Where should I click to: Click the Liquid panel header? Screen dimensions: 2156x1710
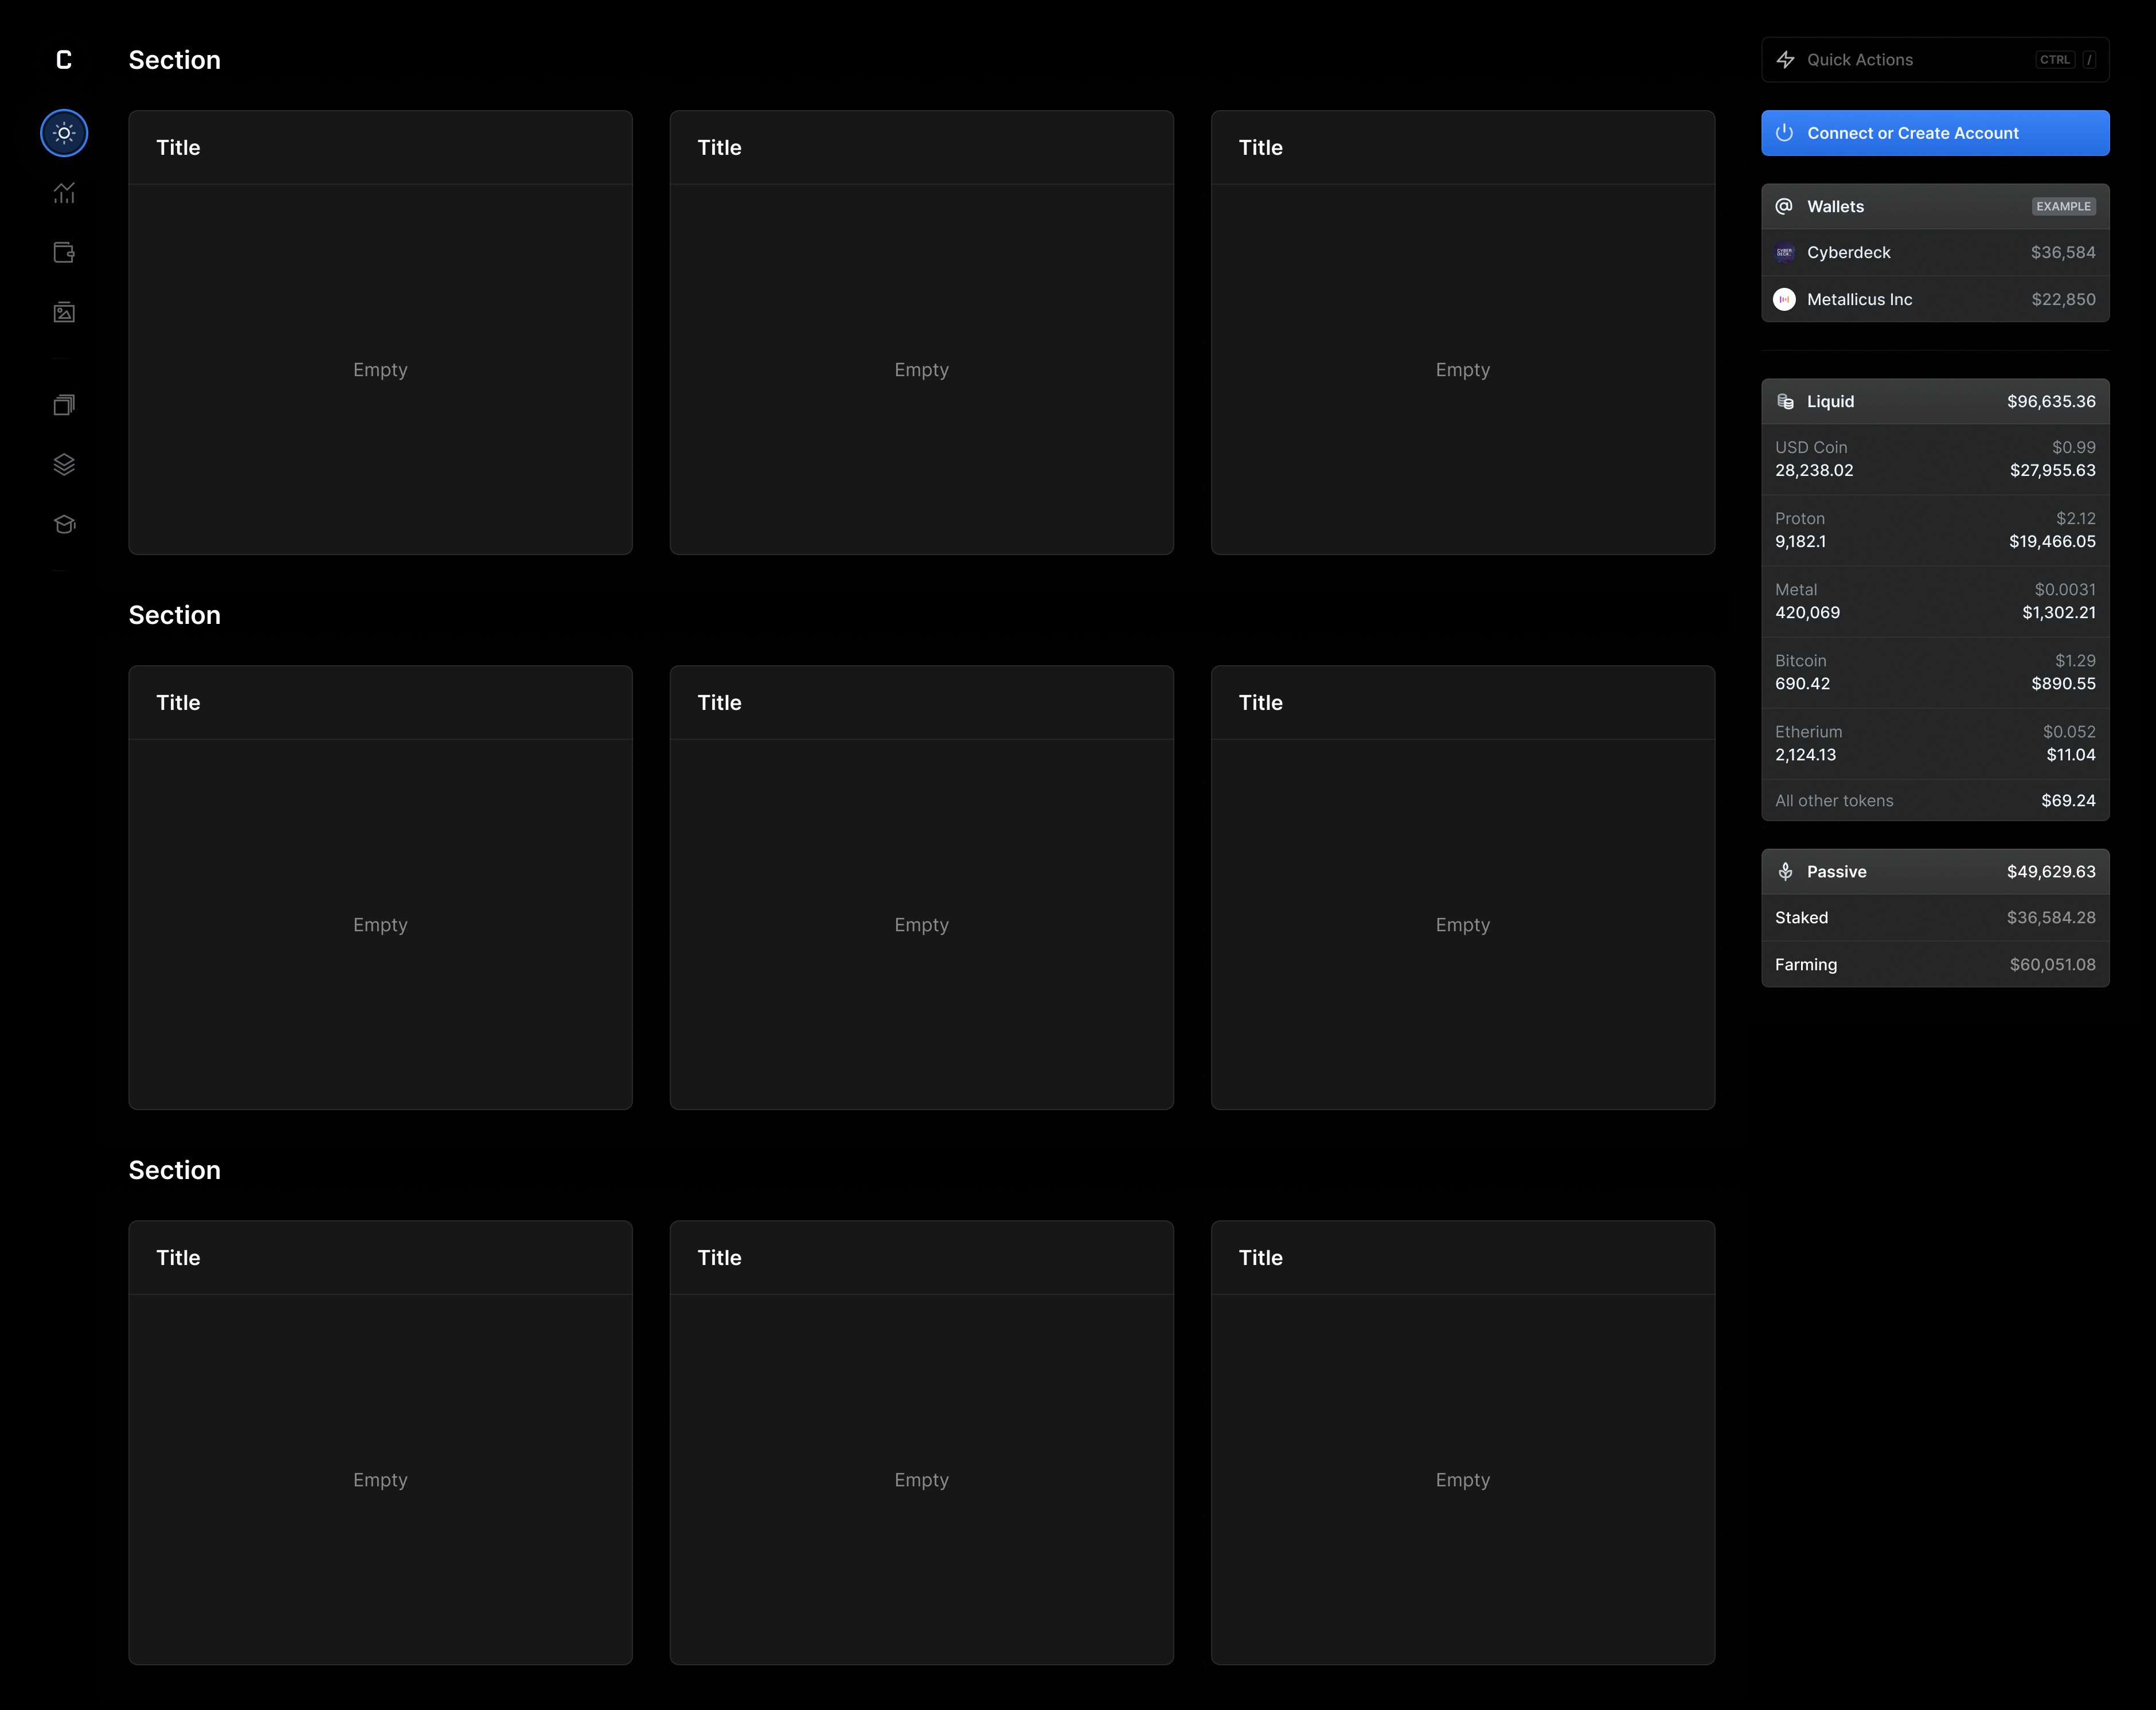click(1935, 401)
